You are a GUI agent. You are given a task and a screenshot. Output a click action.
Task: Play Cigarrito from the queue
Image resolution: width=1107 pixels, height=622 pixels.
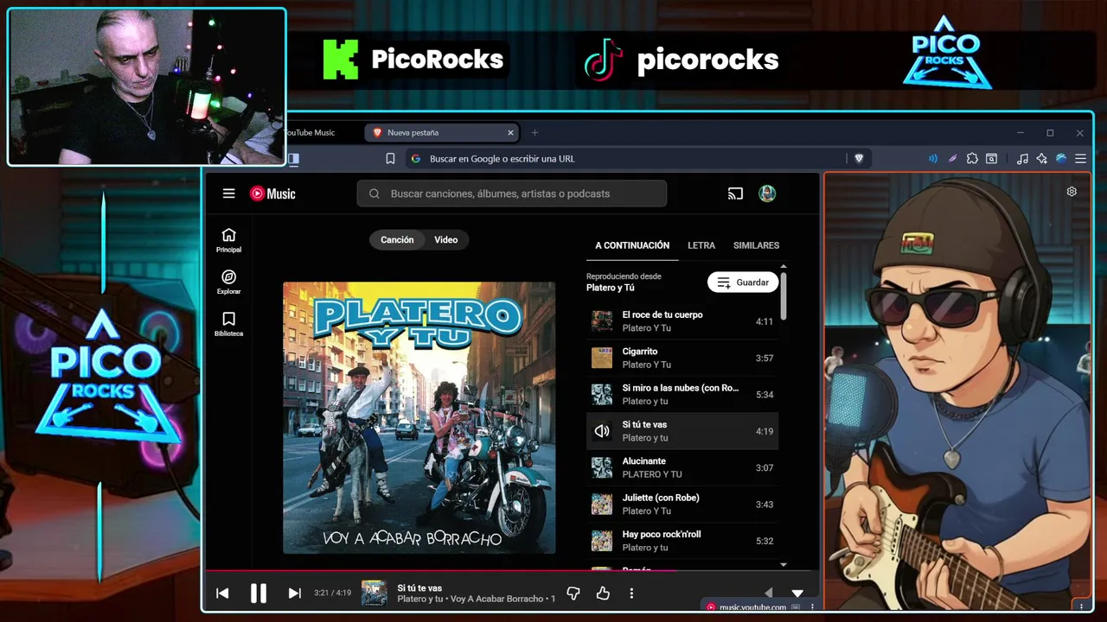coord(682,358)
